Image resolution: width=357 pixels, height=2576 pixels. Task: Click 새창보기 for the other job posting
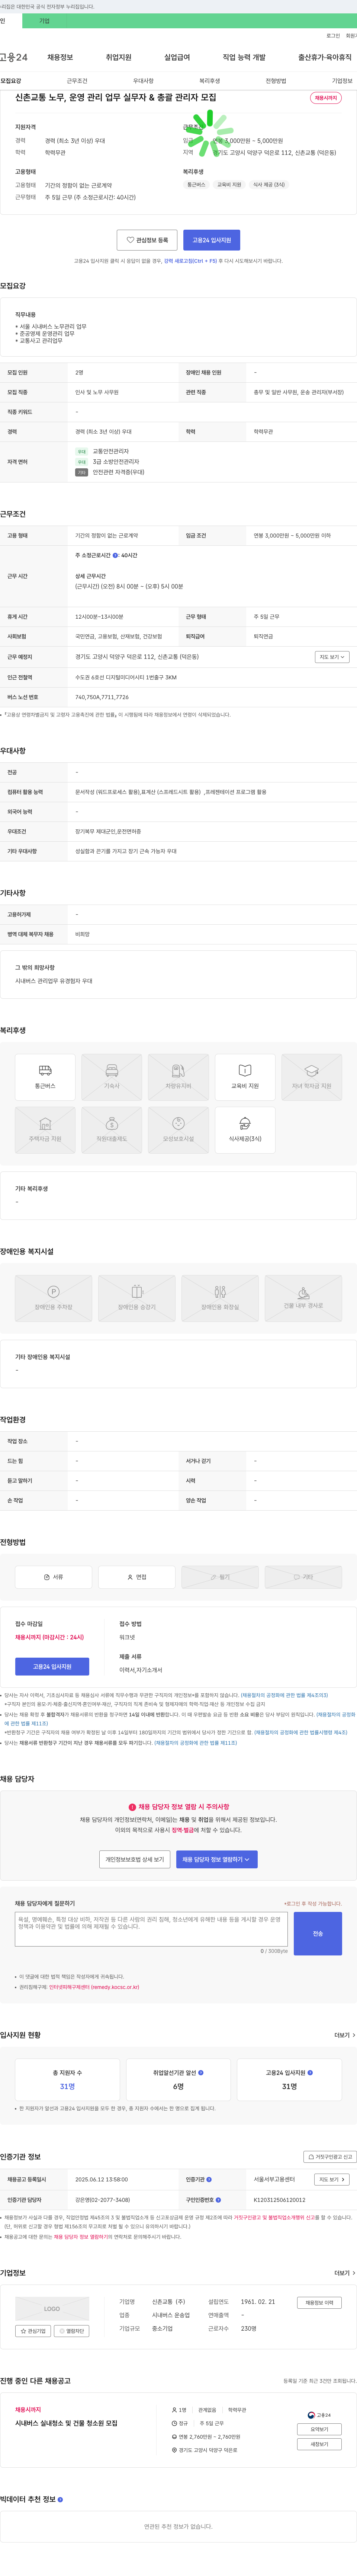[x=319, y=2444]
